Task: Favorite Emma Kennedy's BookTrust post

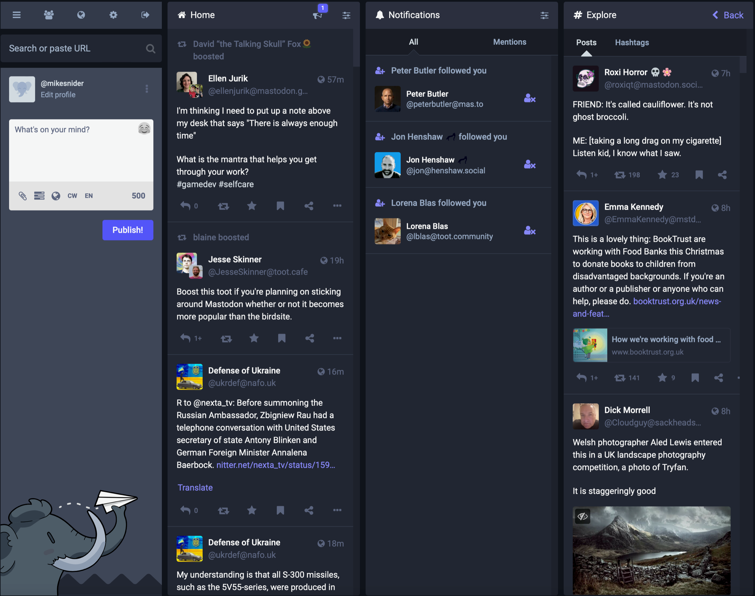Action: point(662,378)
